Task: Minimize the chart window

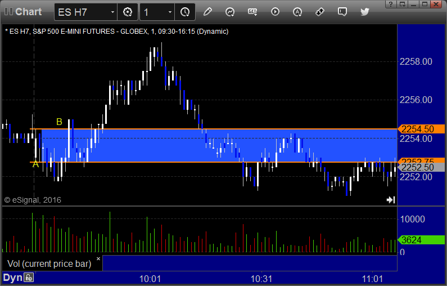Action: (414, 4)
